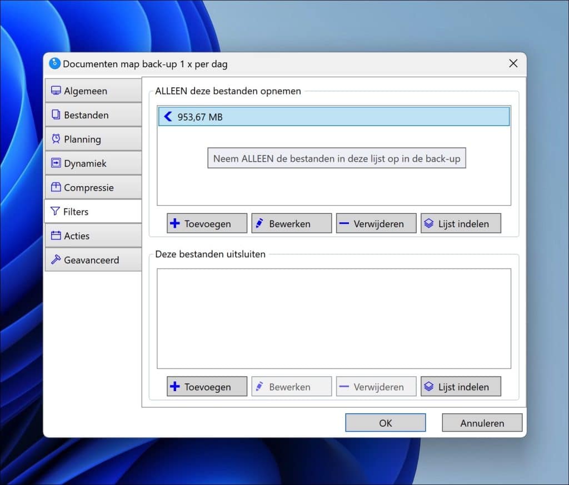The height and width of the screenshot is (485, 569).
Task: Go to the Planning tab
Action: tap(93, 139)
